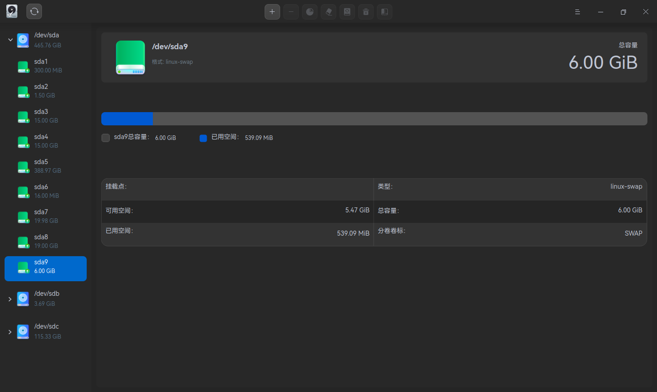The height and width of the screenshot is (392, 657).
Task: Click the blue usage progress bar
Action: pyautogui.click(x=128, y=119)
